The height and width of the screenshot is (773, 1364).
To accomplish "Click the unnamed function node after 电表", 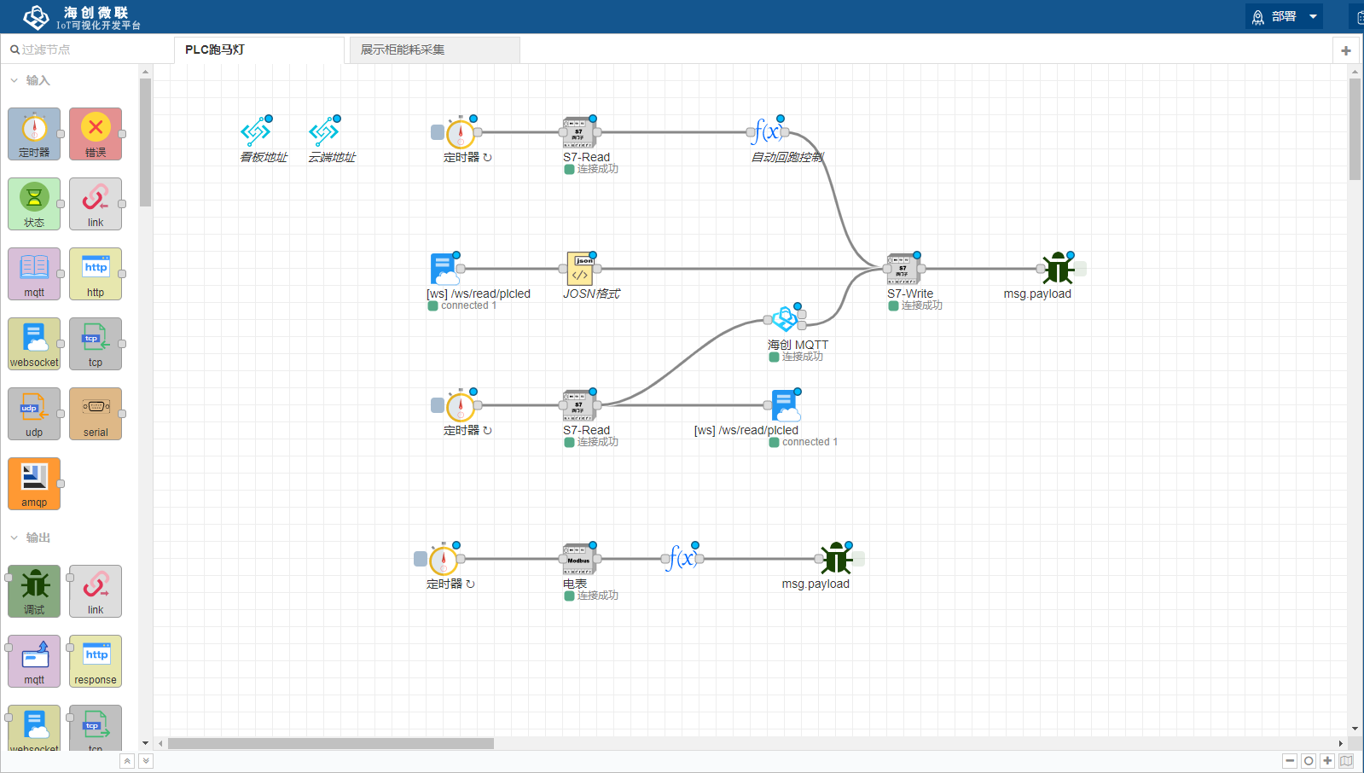I will (682, 559).
